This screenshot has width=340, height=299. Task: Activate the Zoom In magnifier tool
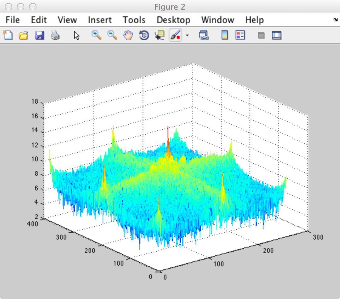(96, 35)
